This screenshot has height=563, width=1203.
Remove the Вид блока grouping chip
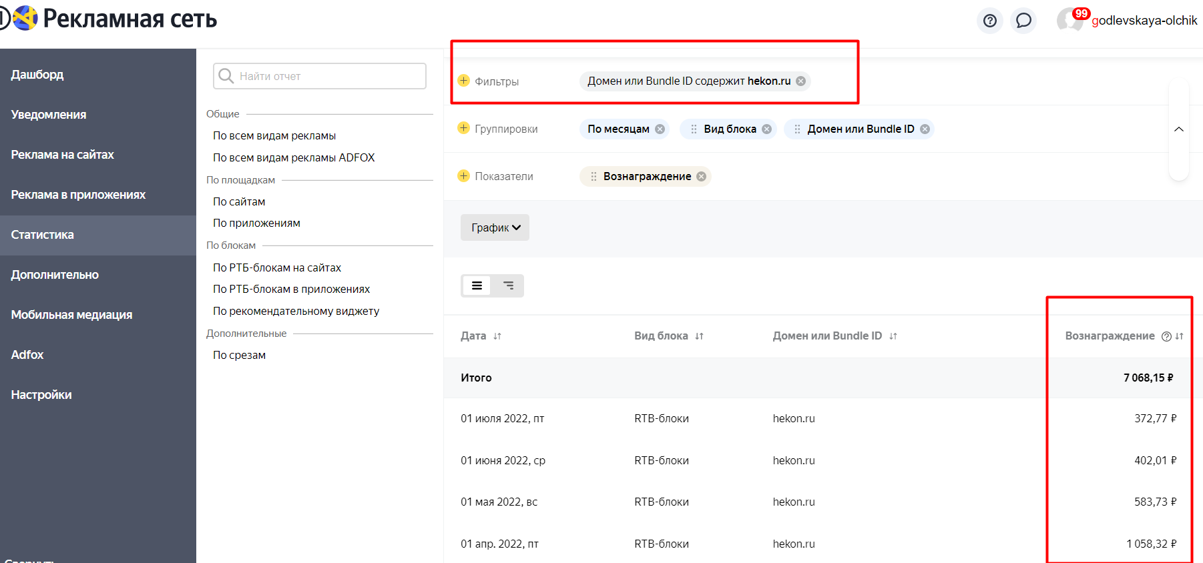(766, 129)
